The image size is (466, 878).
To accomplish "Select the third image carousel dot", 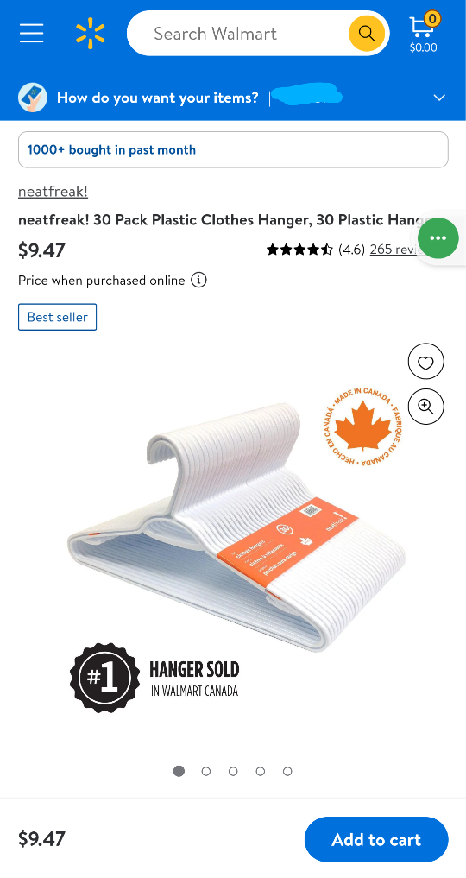I will pos(233,771).
